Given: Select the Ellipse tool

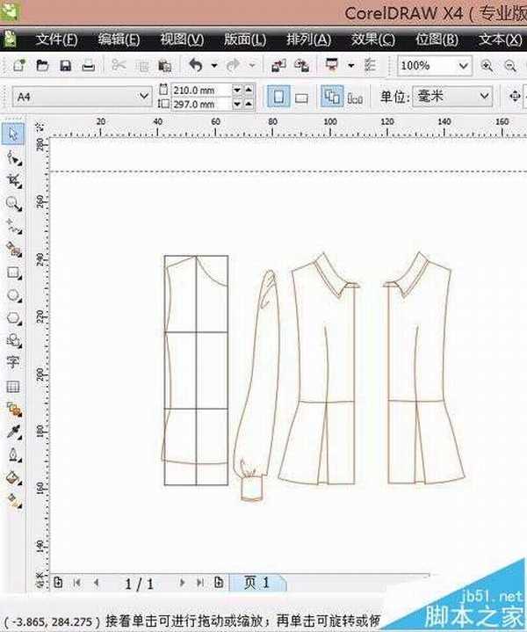Looking at the screenshot, I should 14,295.
